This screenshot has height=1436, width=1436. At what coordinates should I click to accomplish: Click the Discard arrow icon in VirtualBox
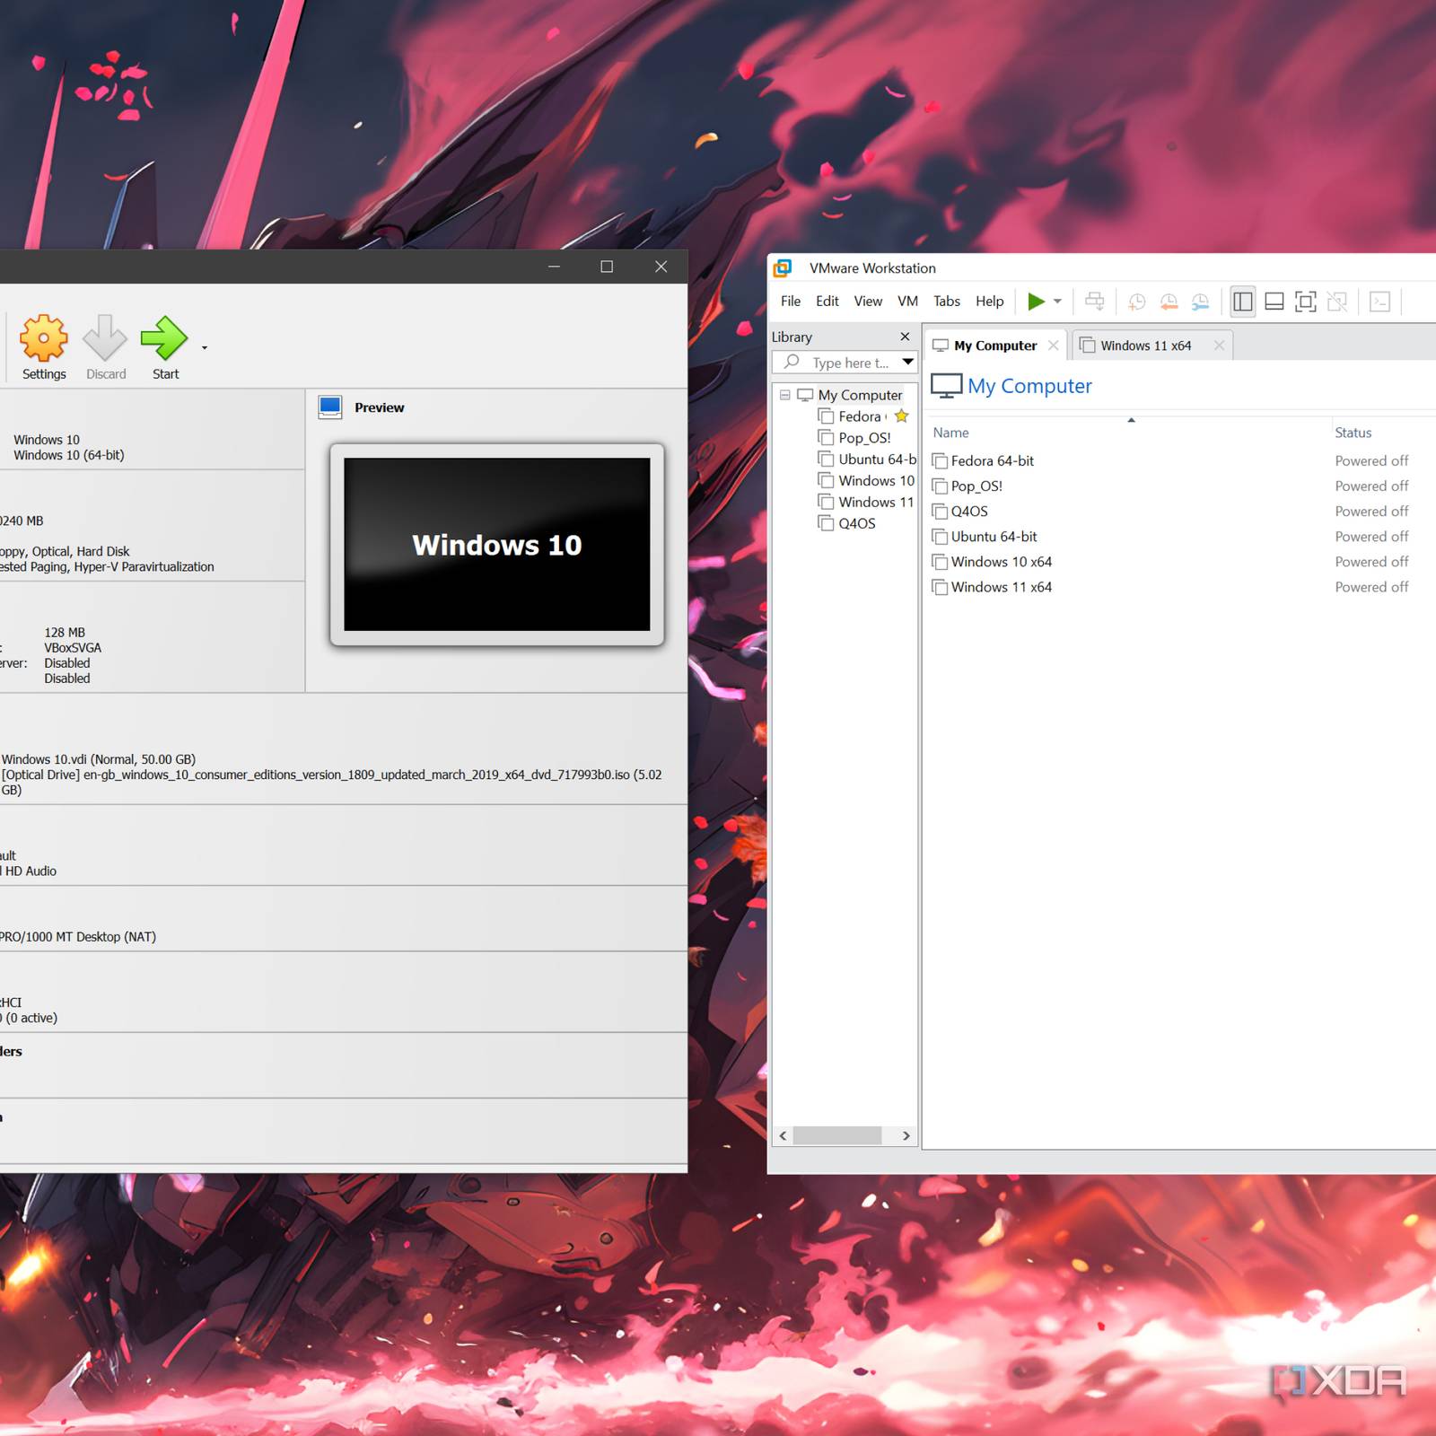coord(105,338)
